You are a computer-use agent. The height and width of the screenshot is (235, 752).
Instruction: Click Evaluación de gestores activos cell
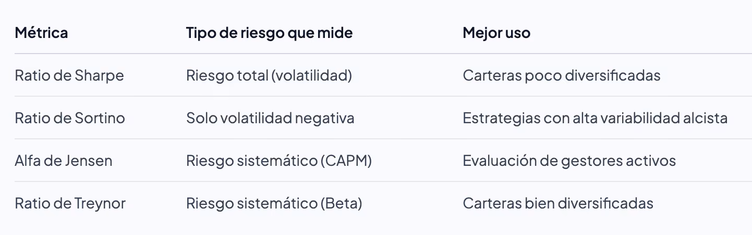[x=569, y=161]
